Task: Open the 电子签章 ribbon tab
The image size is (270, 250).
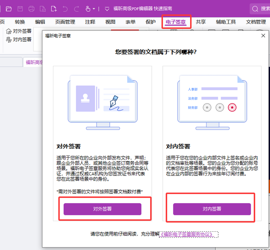Action: [176, 22]
